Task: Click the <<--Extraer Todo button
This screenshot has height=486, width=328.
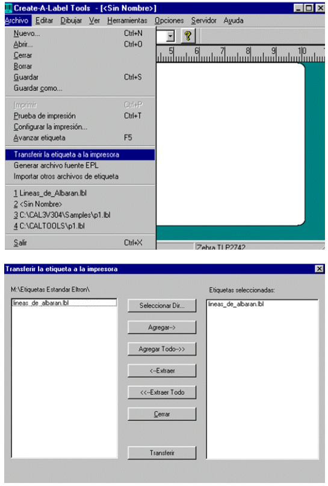Action: [x=162, y=393]
